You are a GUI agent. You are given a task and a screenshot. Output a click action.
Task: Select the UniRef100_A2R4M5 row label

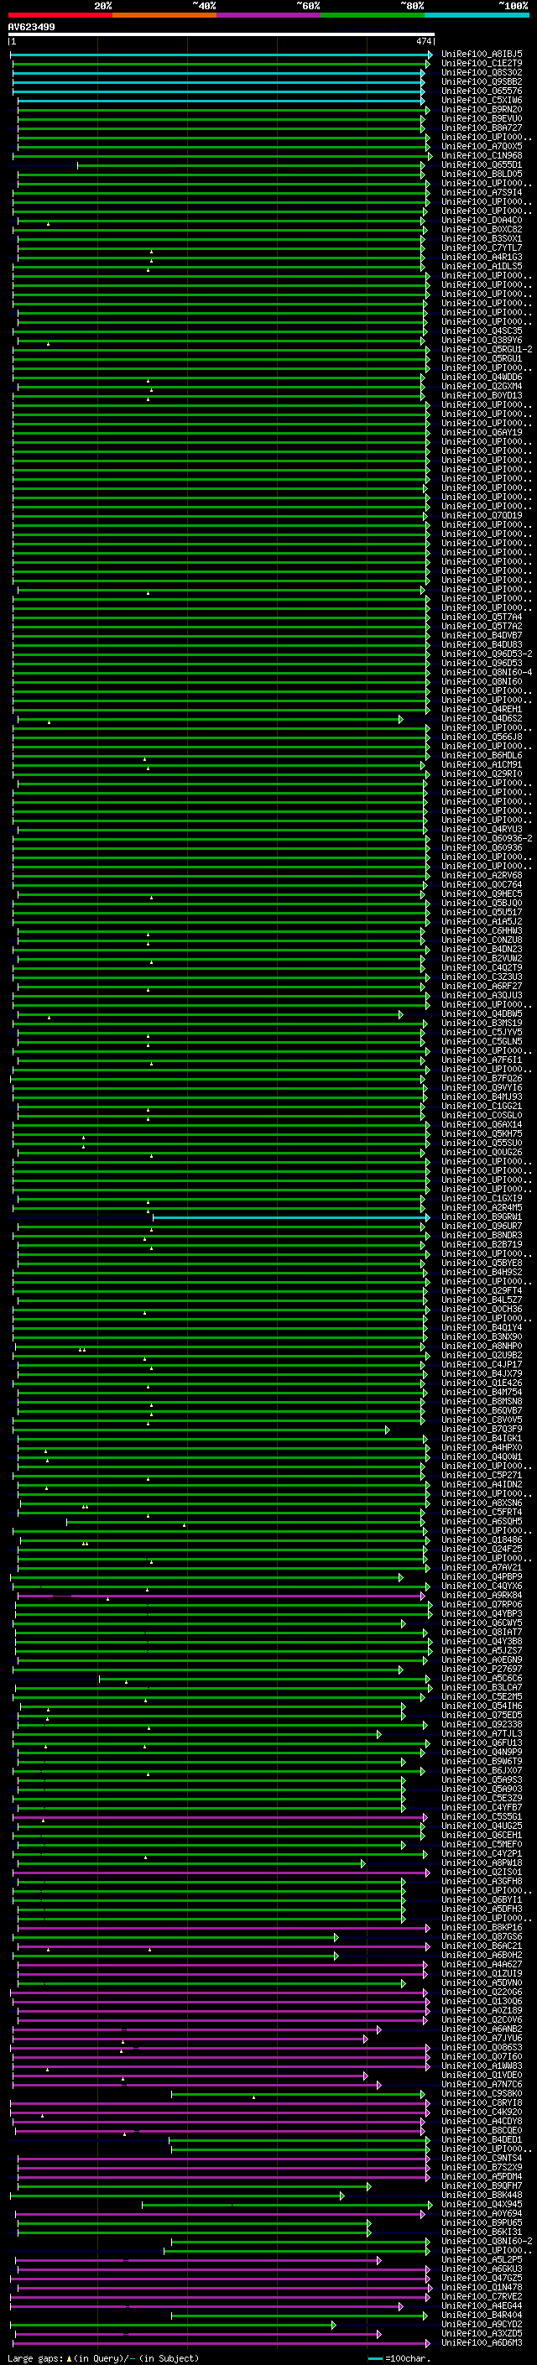pos(482,1207)
